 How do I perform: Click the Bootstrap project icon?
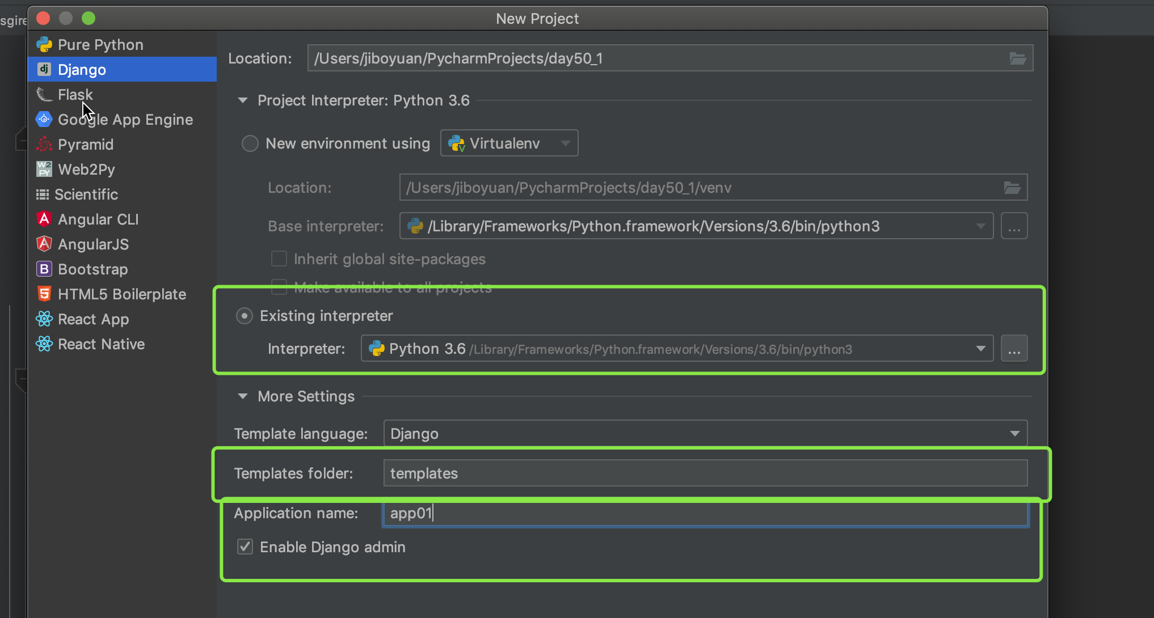[x=44, y=269]
